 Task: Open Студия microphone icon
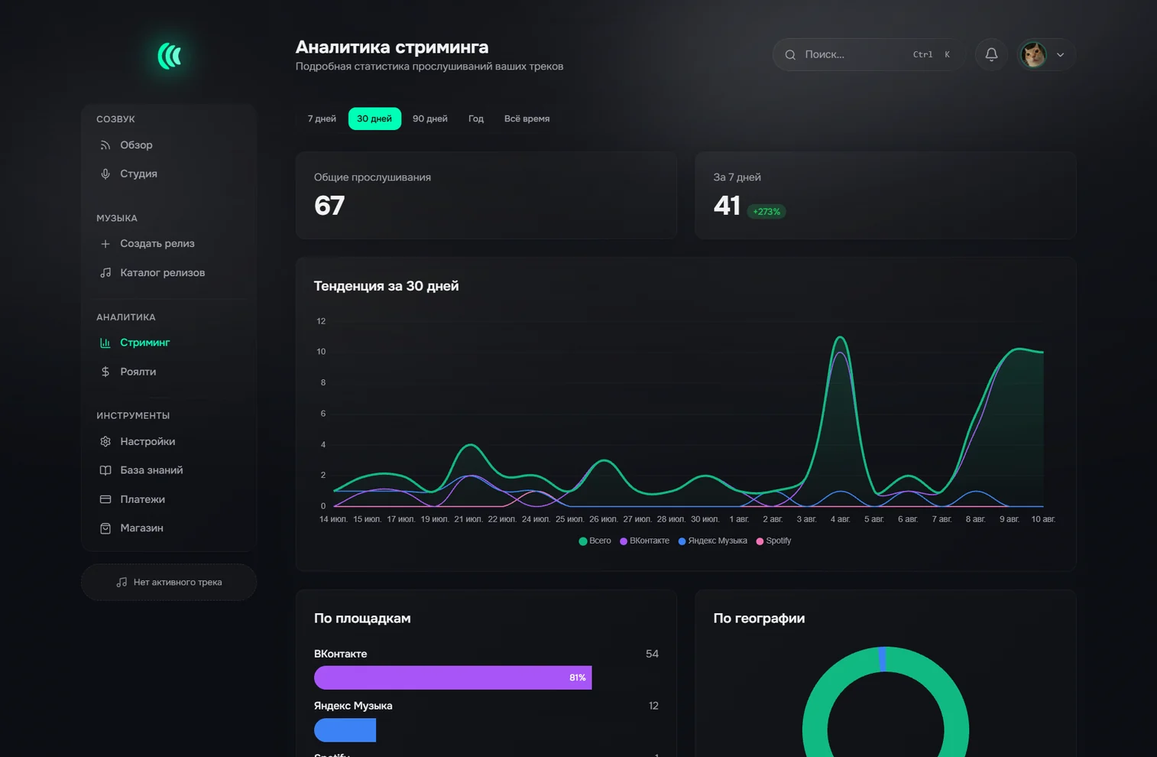coord(105,174)
